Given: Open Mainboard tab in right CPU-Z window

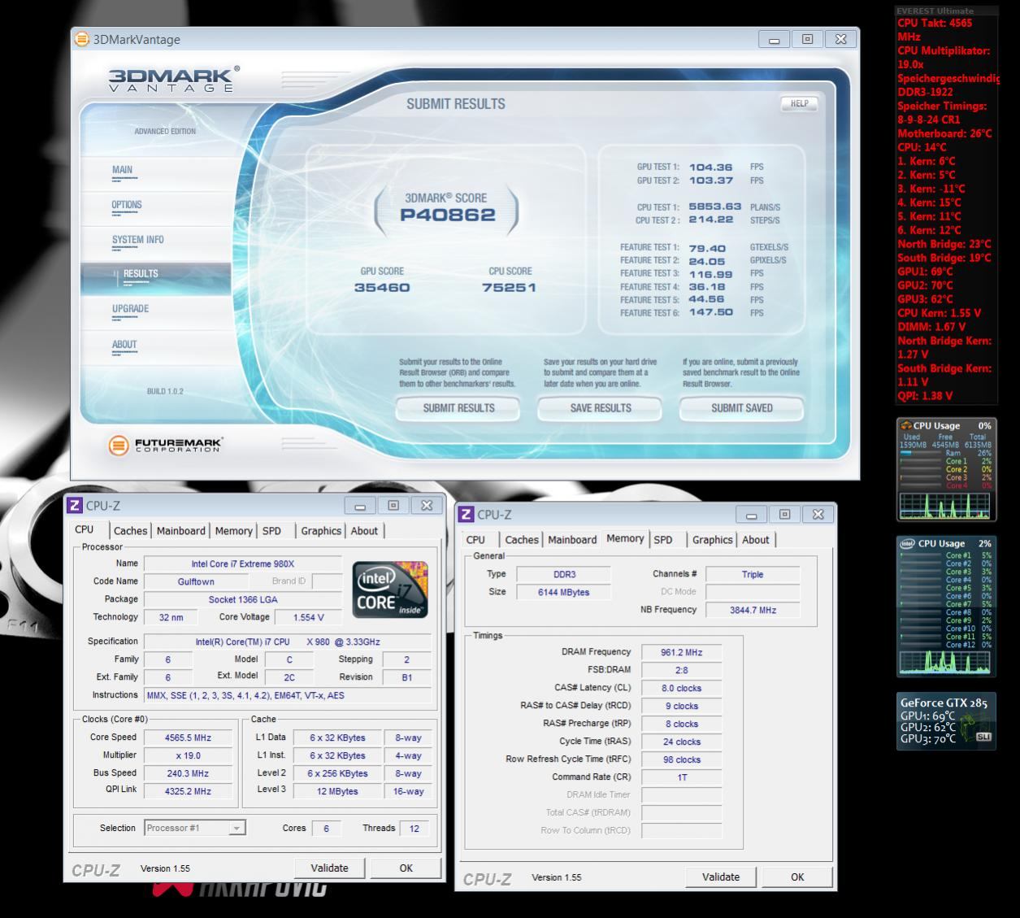Looking at the screenshot, I should tap(572, 540).
